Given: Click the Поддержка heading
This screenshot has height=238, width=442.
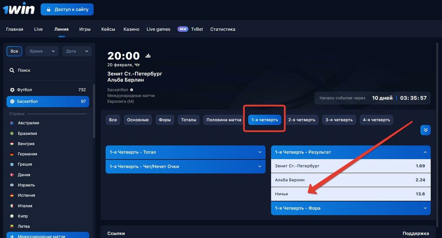Looking at the screenshot, I should click(x=416, y=233).
